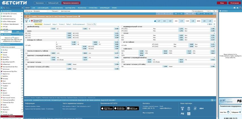
Task: Click the Приложения button
Action: [40, 3]
